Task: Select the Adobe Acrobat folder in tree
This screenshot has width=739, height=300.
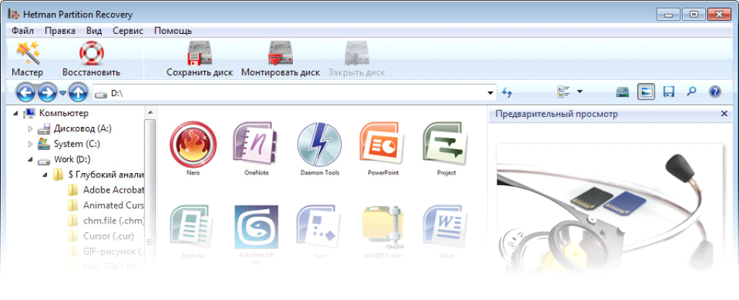Action: [x=113, y=190]
